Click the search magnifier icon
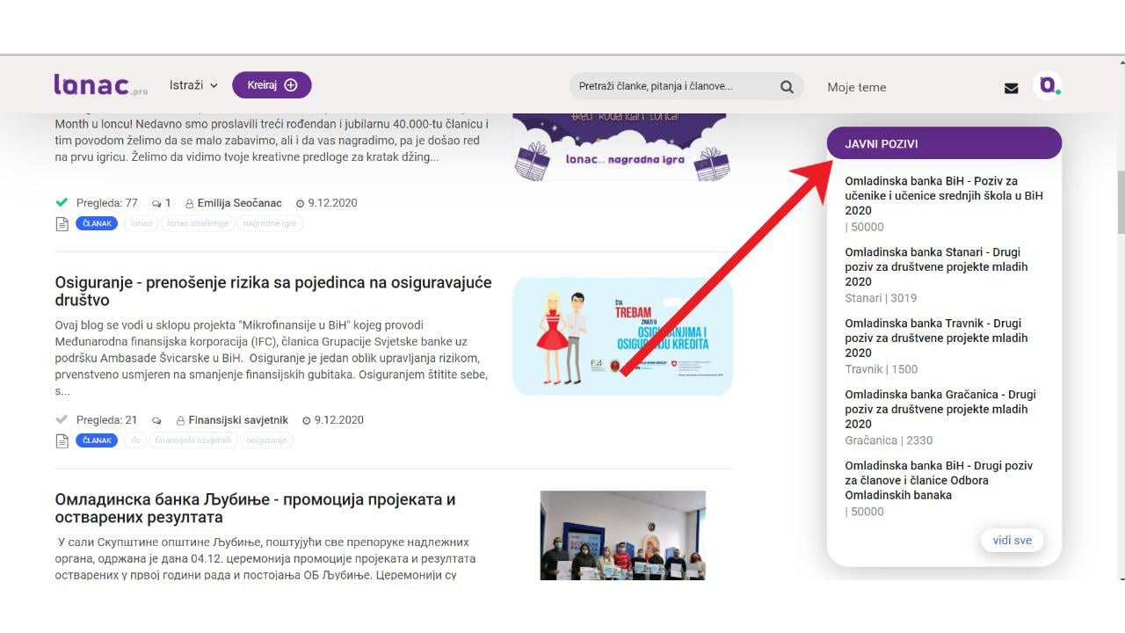Screen dimensions: 1125x633 pyautogui.click(x=787, y=86)
